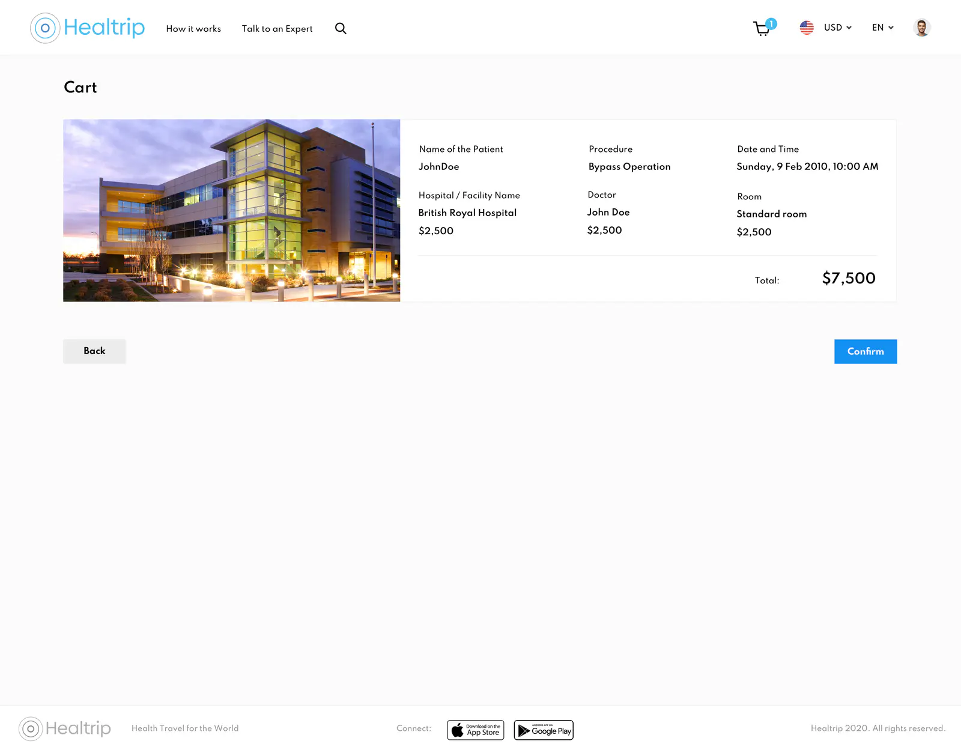This screenshot has height=753, width=961.
Task: Click the date Sunday, 9 Feb 2010
Action: [x=807, y=167]
